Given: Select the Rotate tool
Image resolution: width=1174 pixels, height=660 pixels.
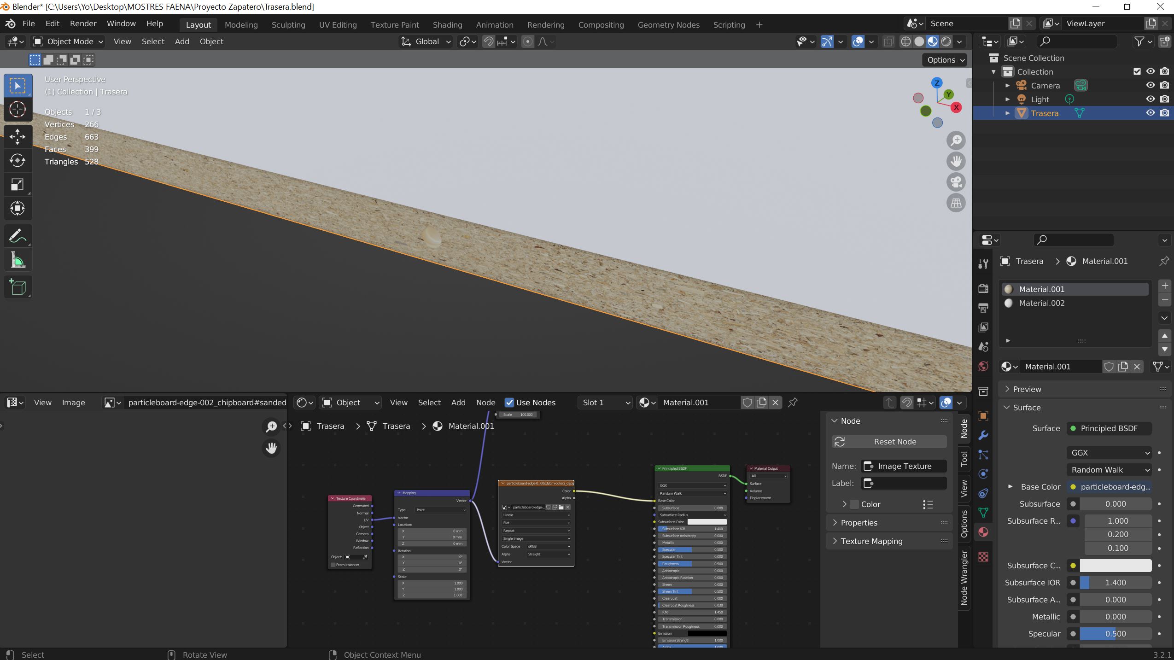Looking at the screenshot, I should click(18, 160).
